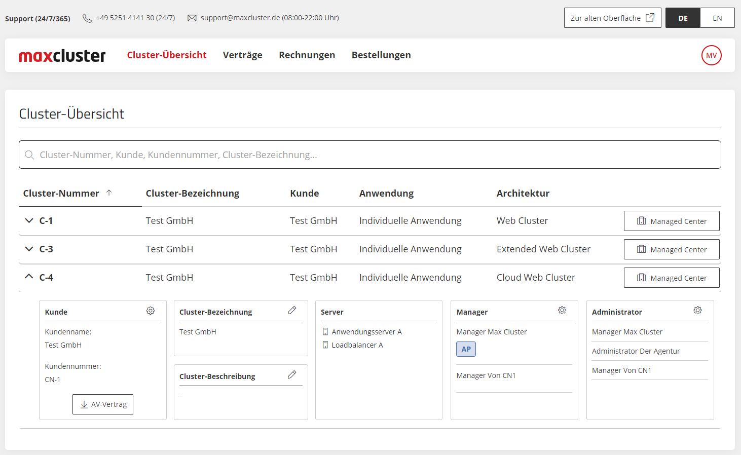Go to Rechnungen
The height and width of the screenshot is (455, 741).
(307, 55)
